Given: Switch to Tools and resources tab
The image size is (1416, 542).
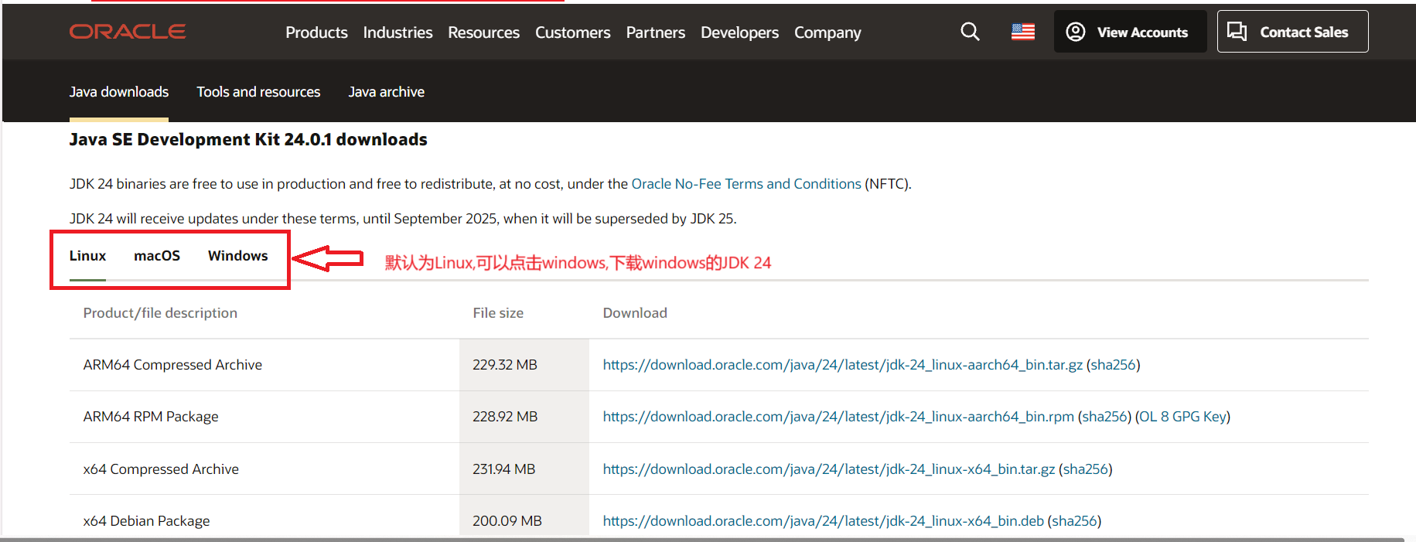Looking at the screenshot, I should coord(258,92).
